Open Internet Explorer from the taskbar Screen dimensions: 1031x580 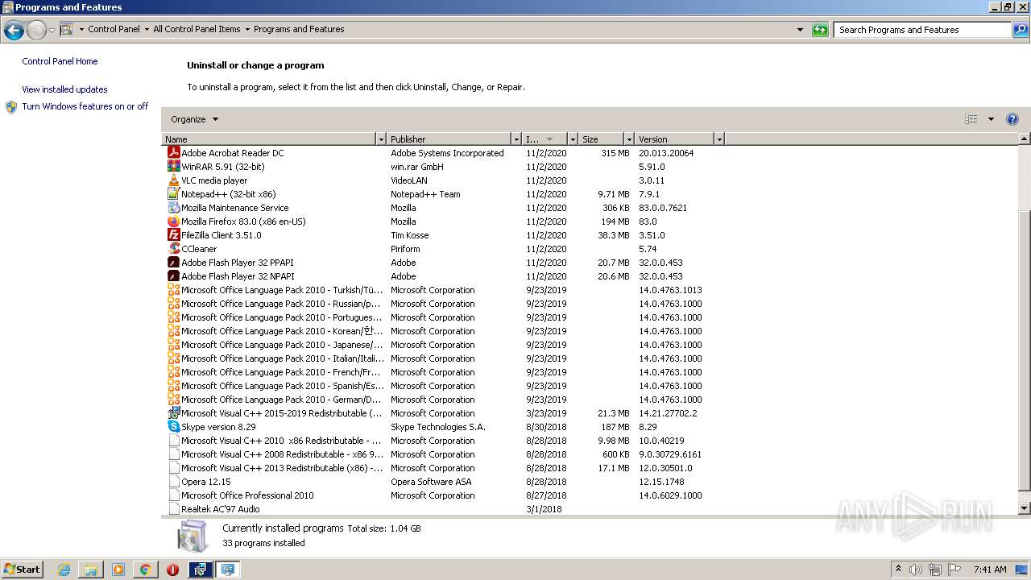click(64, 570)
